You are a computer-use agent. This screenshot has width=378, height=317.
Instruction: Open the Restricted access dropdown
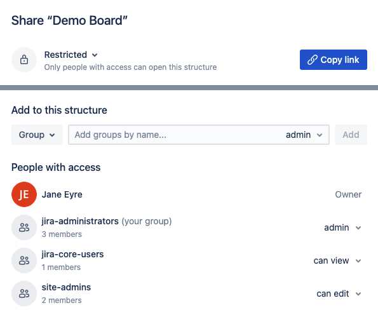coord(71,55)
